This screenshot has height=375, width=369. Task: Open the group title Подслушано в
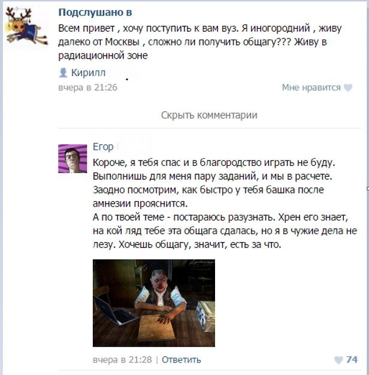[x=95, y=13]
